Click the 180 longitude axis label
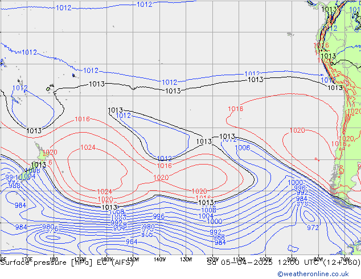 (54, 260)
